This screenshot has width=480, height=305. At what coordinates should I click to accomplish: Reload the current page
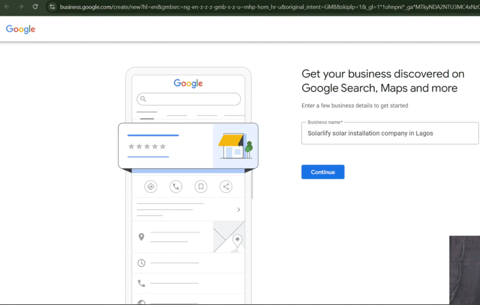point(35,8)
